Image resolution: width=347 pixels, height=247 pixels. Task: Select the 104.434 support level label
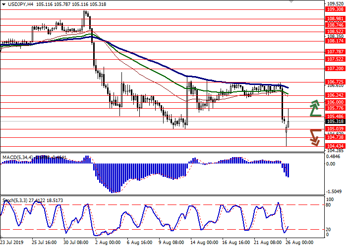point(335,147)
